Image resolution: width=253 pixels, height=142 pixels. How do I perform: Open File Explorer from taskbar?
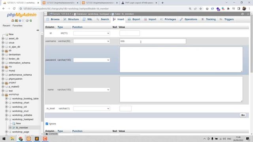[12, 139]
